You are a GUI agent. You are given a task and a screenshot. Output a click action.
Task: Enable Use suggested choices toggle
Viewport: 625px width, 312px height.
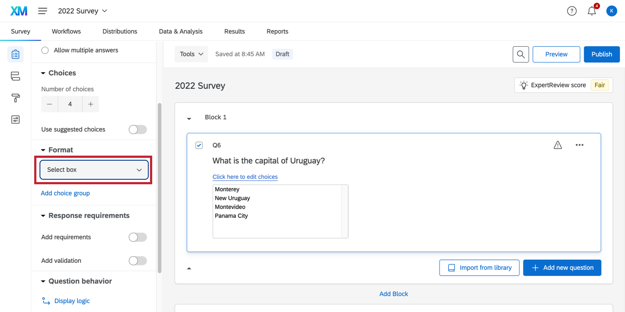[137, 130]
